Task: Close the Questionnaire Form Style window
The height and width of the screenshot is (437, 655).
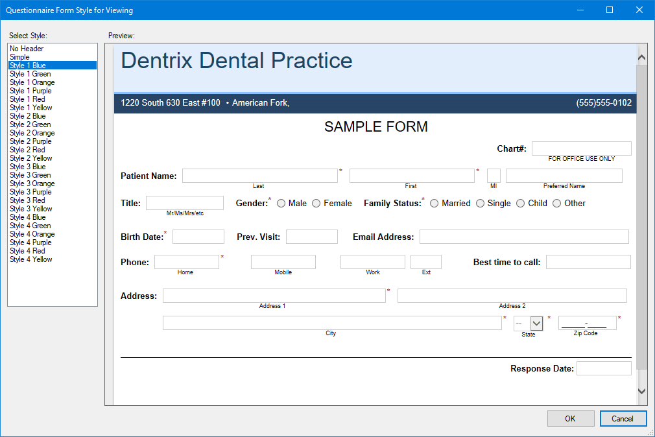Action: click(639, 10)
